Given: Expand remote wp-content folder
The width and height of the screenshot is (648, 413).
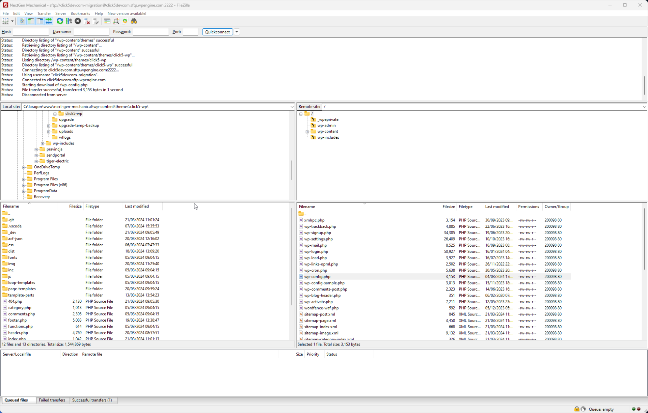Looking at the screenshot, I should (307, 132).
